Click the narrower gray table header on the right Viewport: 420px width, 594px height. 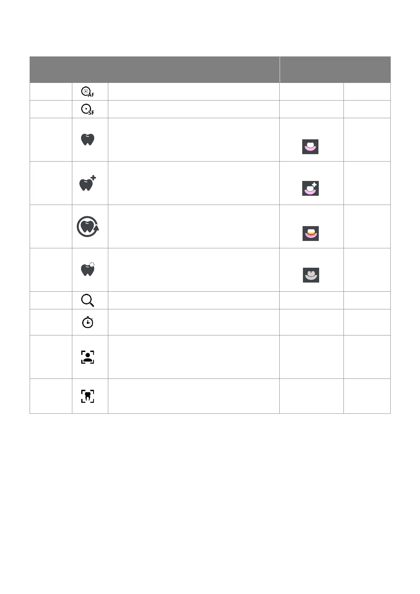point(335,69)
